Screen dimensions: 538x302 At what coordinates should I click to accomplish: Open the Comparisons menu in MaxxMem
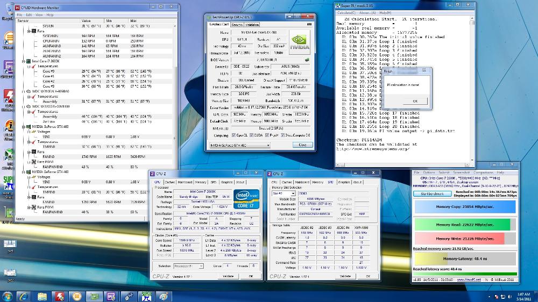click(x=483, y=172)
